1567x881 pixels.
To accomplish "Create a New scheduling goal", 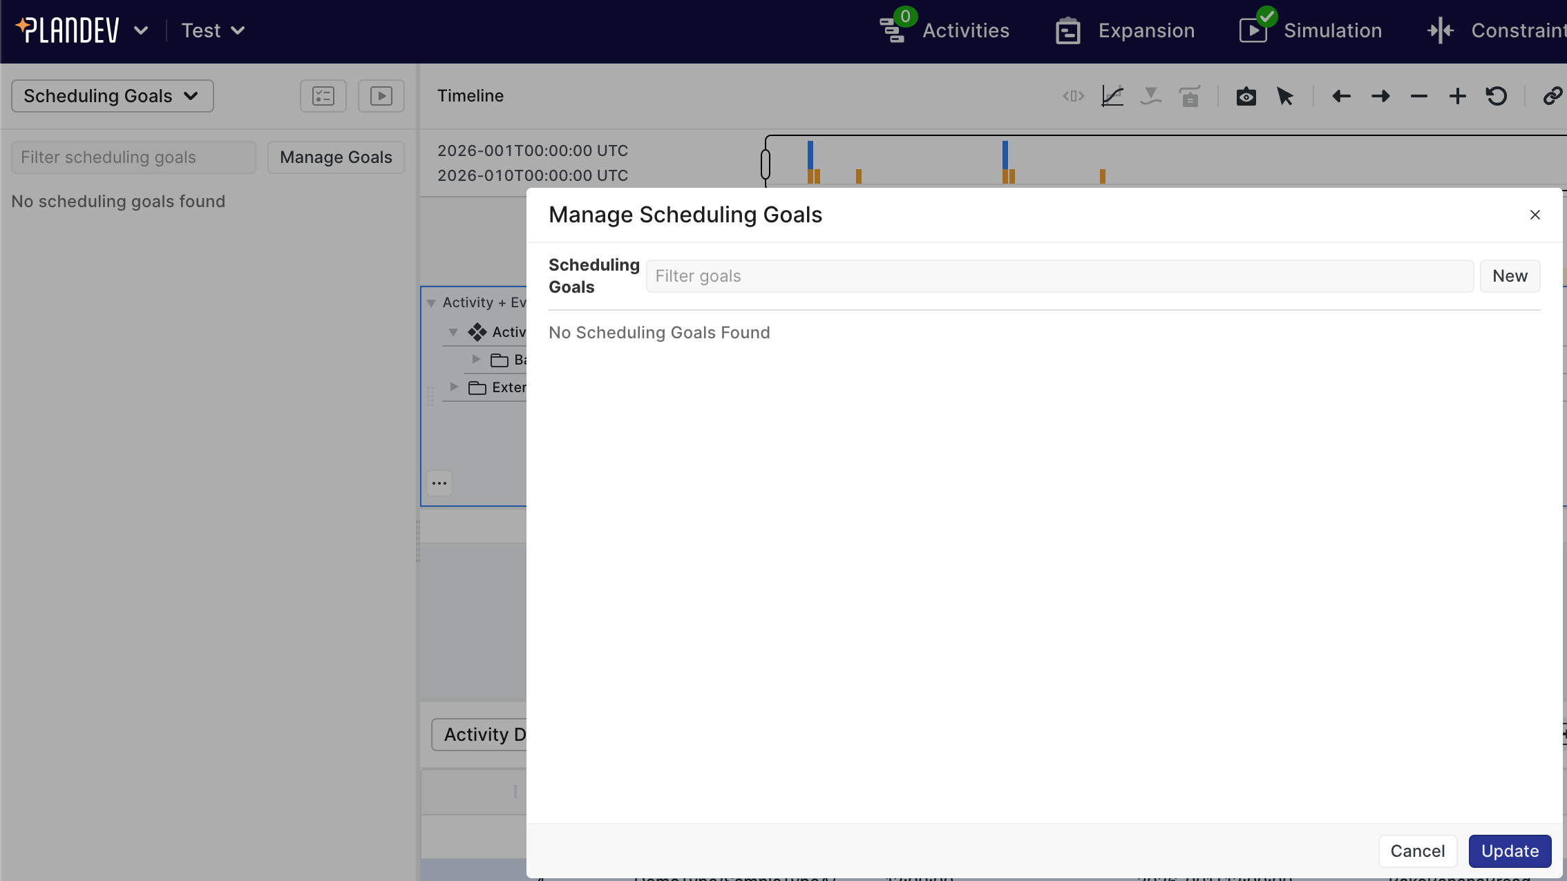I will [x=1510, y=275].
